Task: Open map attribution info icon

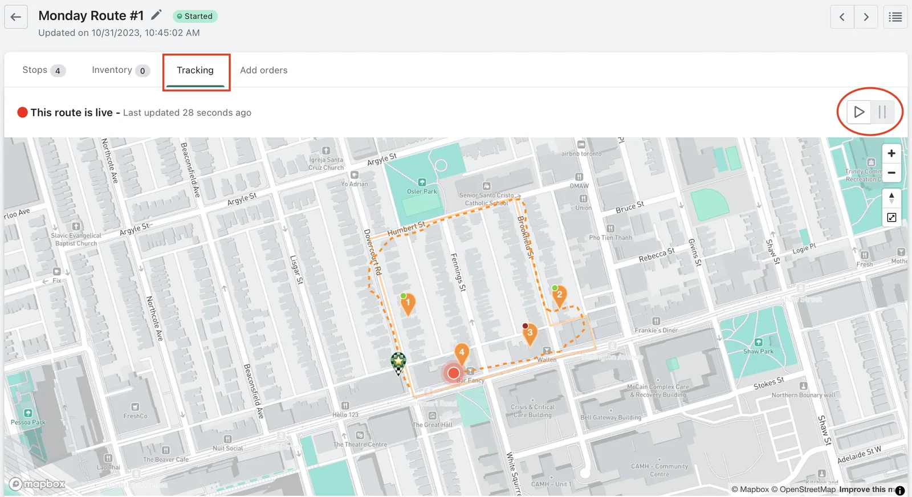Action: (x=900, y=490)
